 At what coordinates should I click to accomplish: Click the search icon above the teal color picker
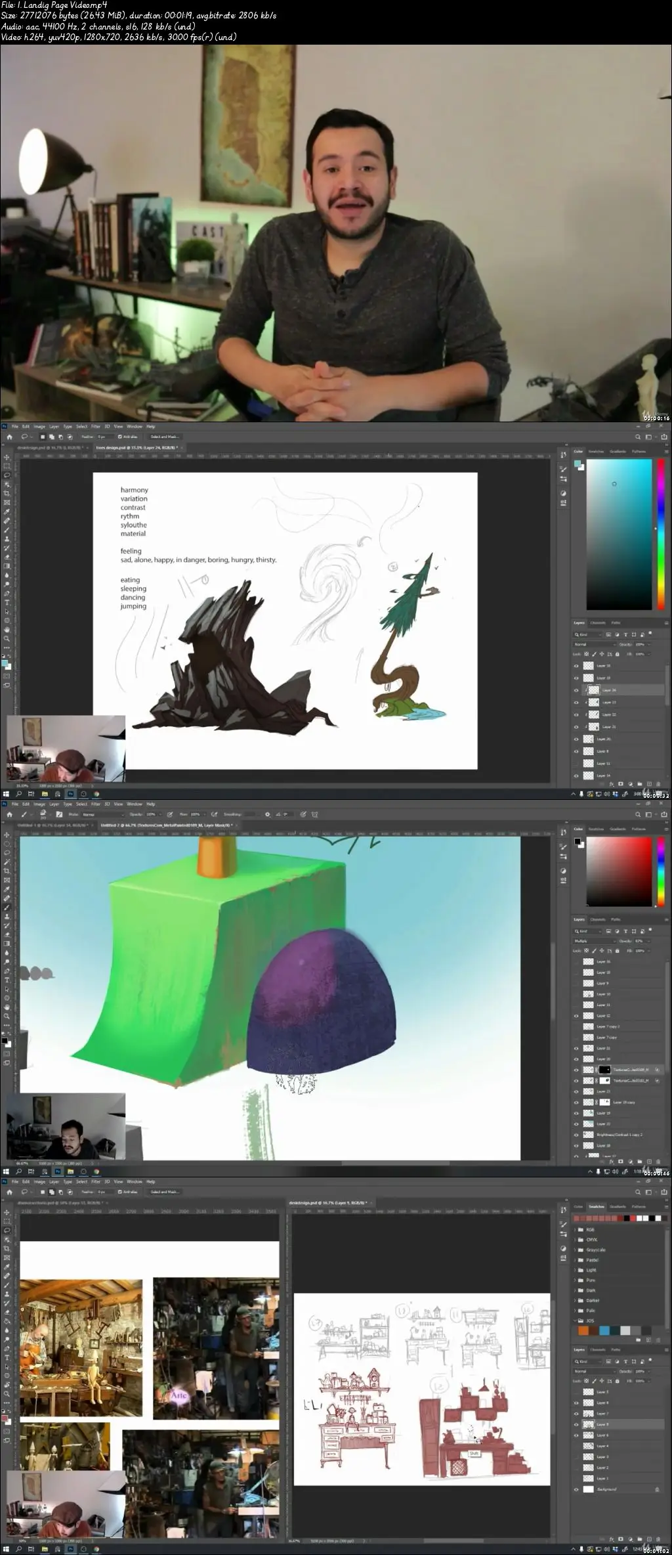coord(637,437)
